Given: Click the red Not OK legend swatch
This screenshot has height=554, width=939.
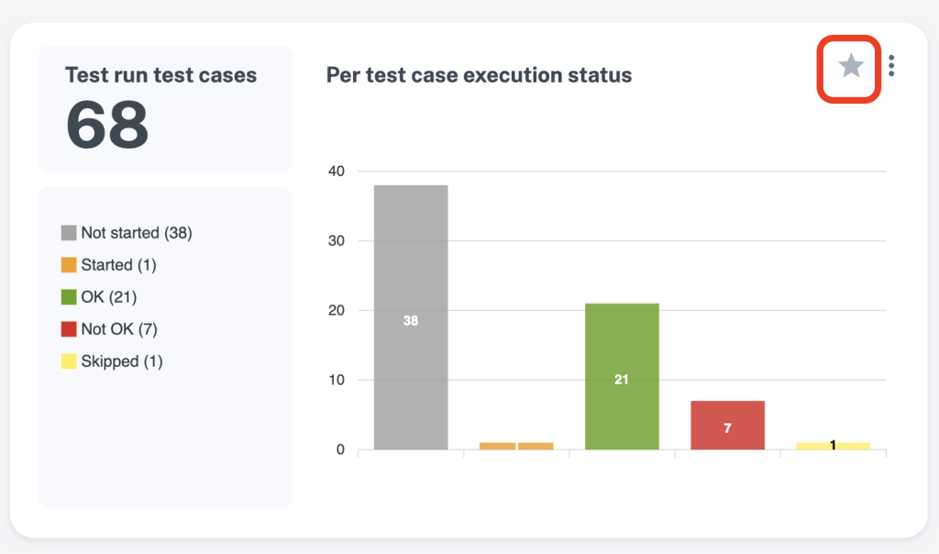Looking at the screenshot, I should (x=69, y=328).
